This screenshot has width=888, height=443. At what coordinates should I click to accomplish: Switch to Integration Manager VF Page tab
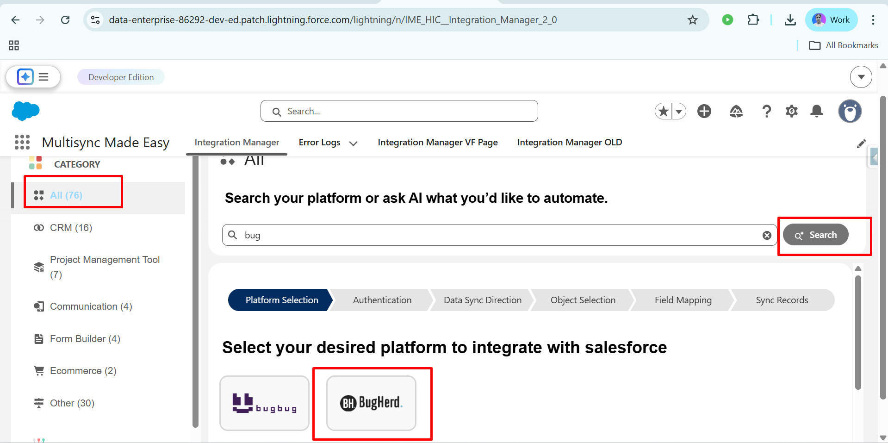click(437, 142)
